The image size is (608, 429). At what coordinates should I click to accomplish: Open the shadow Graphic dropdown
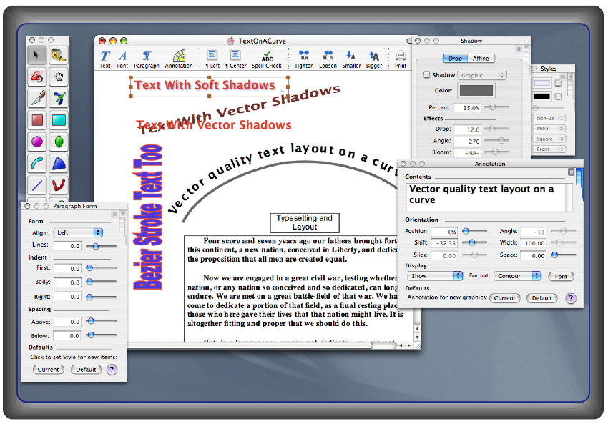tap(482, 76)
